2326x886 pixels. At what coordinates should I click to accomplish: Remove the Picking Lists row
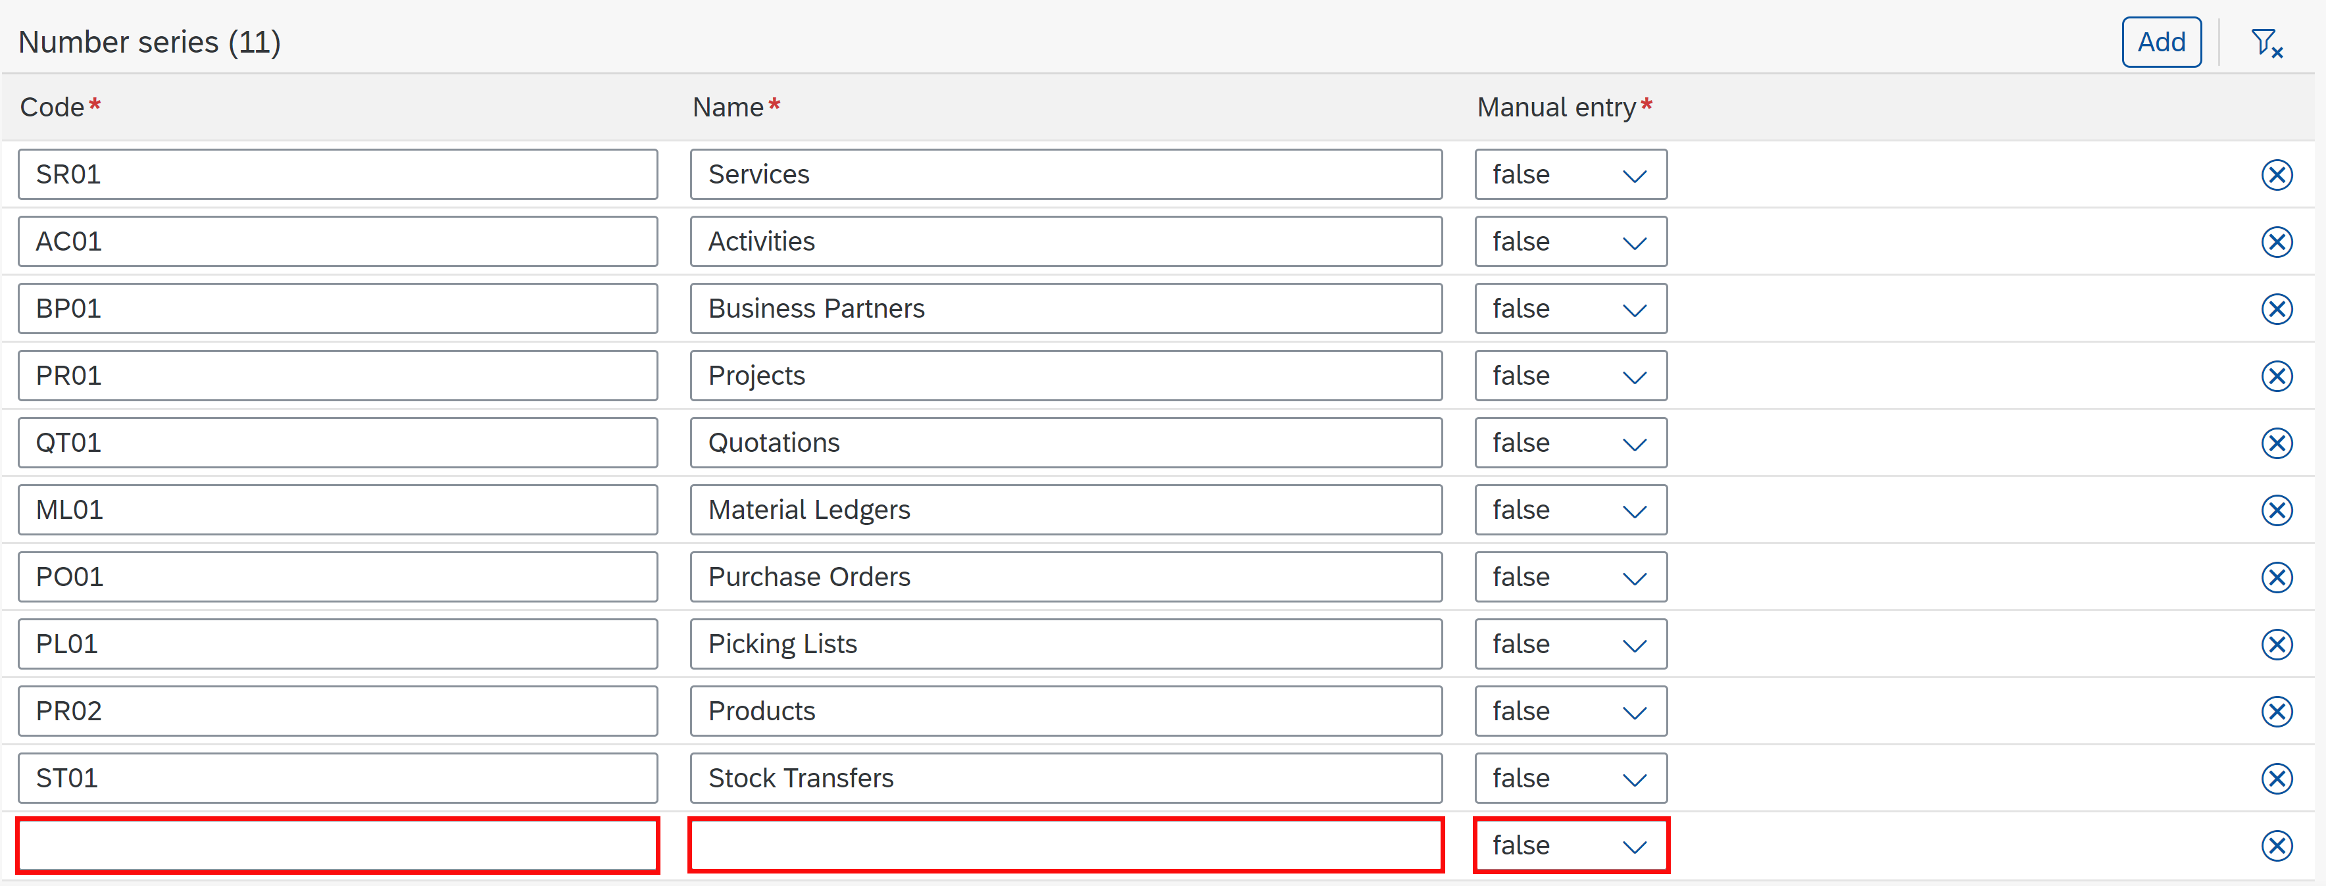[2277, 644]
